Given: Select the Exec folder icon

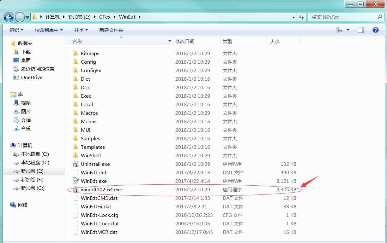Looking at the screenshot, I should 76,96.
